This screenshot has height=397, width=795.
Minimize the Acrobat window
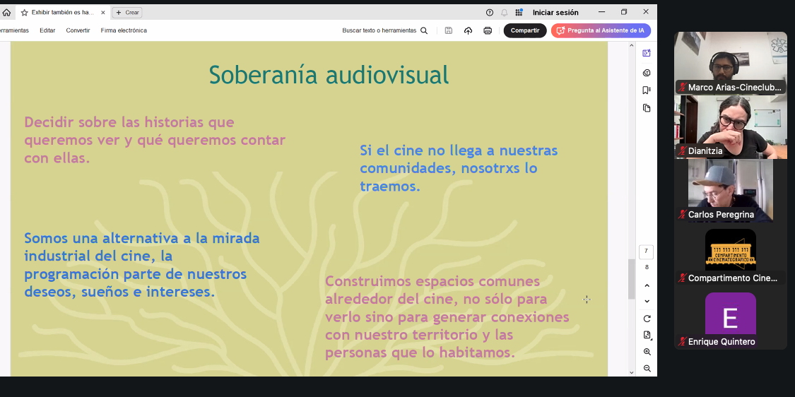[602, 12]
